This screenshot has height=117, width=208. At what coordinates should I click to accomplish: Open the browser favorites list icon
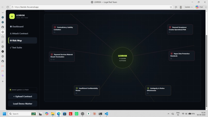[x=176, y=7]
